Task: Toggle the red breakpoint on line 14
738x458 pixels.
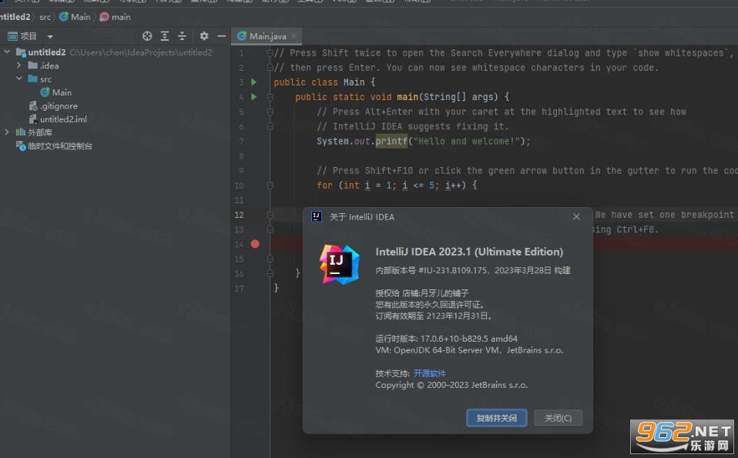Action: 255,244
